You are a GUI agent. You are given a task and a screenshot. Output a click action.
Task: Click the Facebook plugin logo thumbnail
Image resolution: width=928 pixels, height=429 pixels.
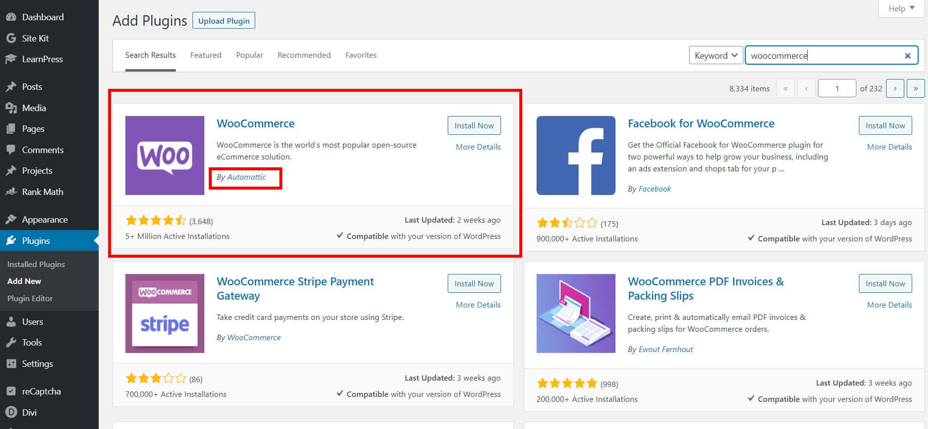pyautogui.click(x=576, y=156)
